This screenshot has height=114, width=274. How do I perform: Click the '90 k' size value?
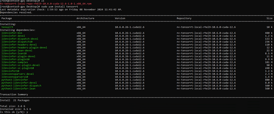click(x=270, y=65)
